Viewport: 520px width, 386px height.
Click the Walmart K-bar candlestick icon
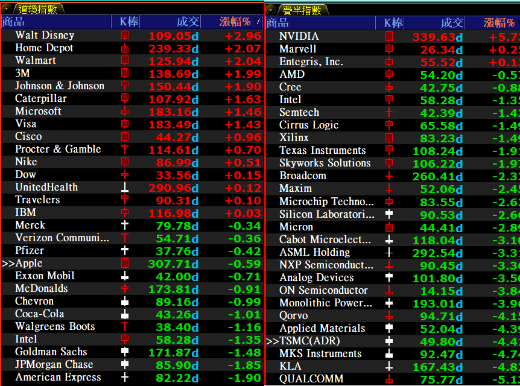click(125, 60)
